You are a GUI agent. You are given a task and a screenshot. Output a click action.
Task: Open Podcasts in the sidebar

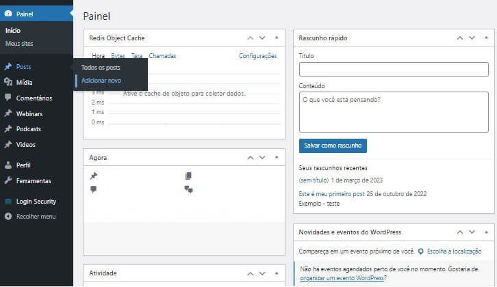click(36, 128)
